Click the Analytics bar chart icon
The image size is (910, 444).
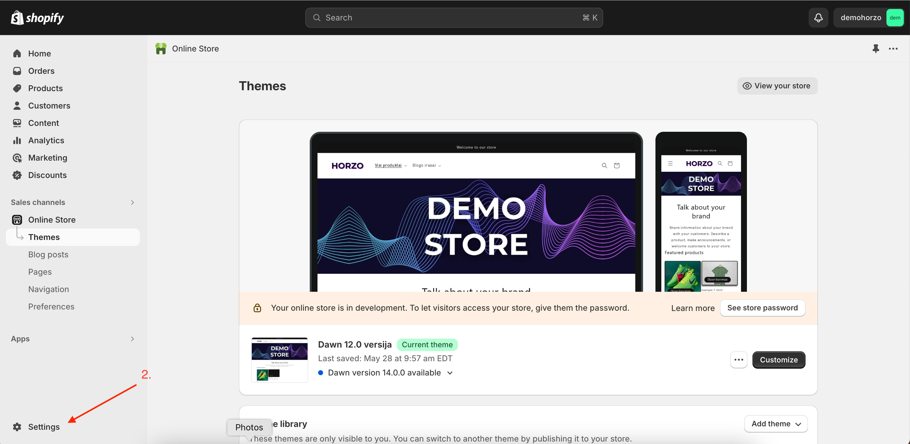pyautogui.click(x=17, y=140)
